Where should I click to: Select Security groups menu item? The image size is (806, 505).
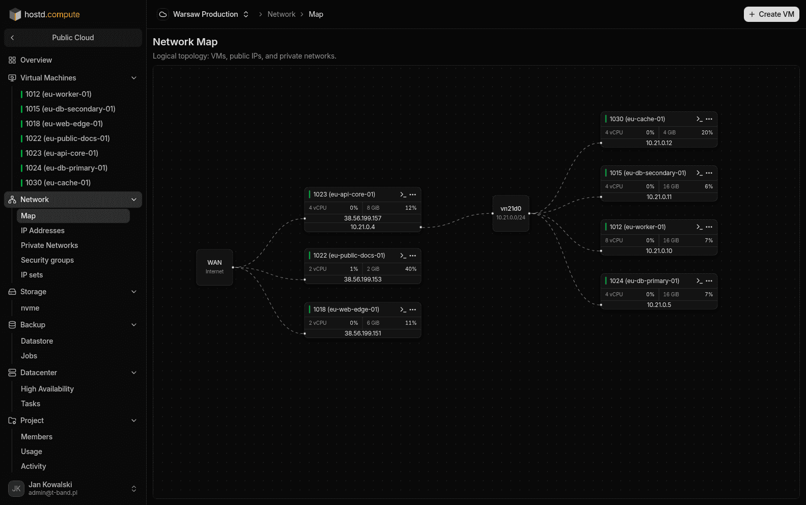pos(47,260)
